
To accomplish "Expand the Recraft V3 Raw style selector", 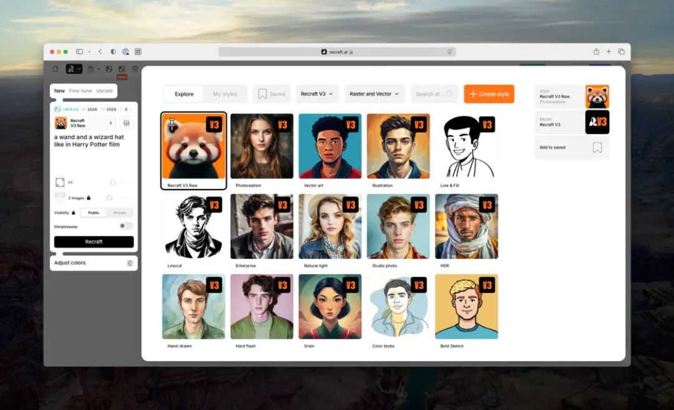I will [85, 123].
